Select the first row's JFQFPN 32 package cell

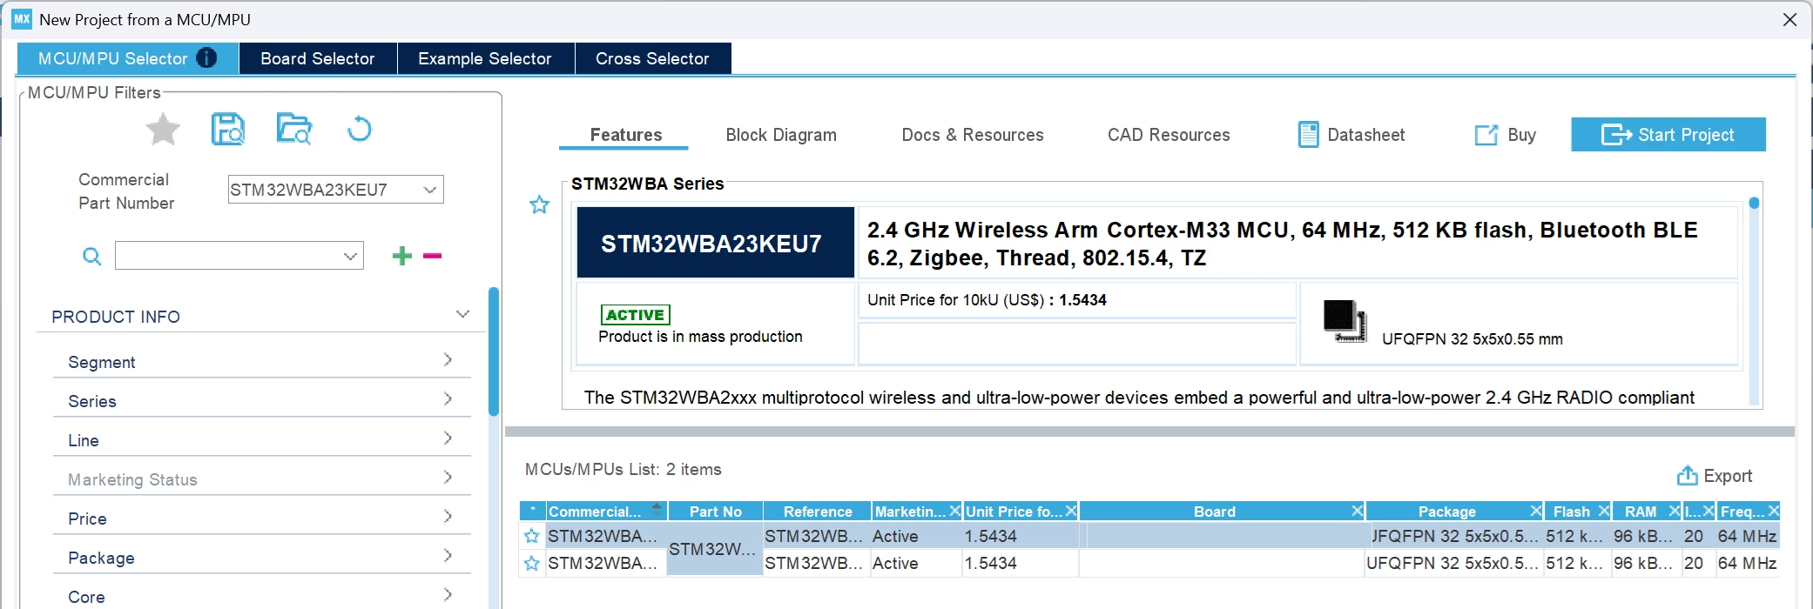[1454, 536]
